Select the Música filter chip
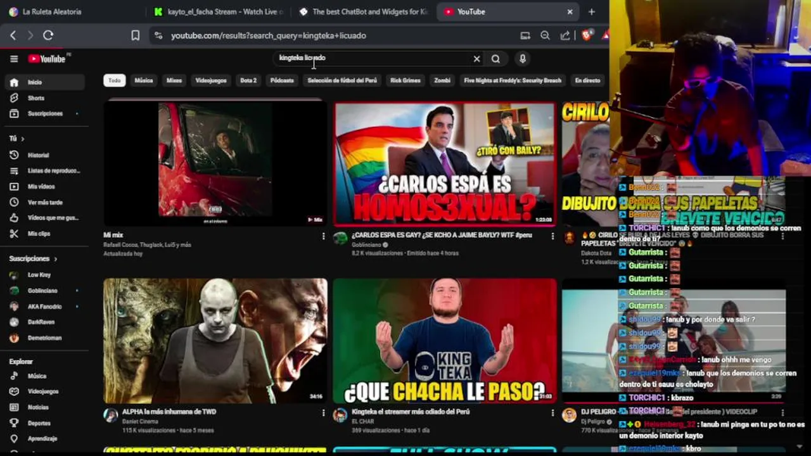The width and height of the screenshot is (811, 456). [x=144, y=80]
